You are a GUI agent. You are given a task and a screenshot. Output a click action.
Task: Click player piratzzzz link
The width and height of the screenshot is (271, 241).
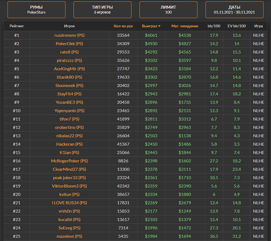point(69,61)
